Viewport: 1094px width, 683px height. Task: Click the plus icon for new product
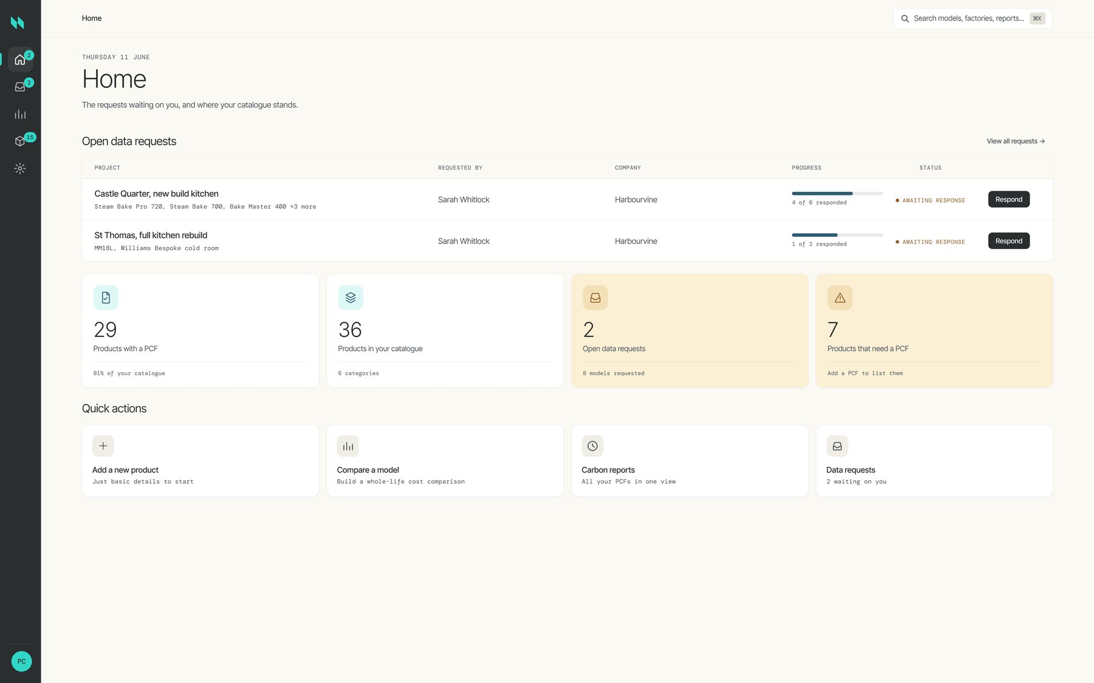pos(103,446)
